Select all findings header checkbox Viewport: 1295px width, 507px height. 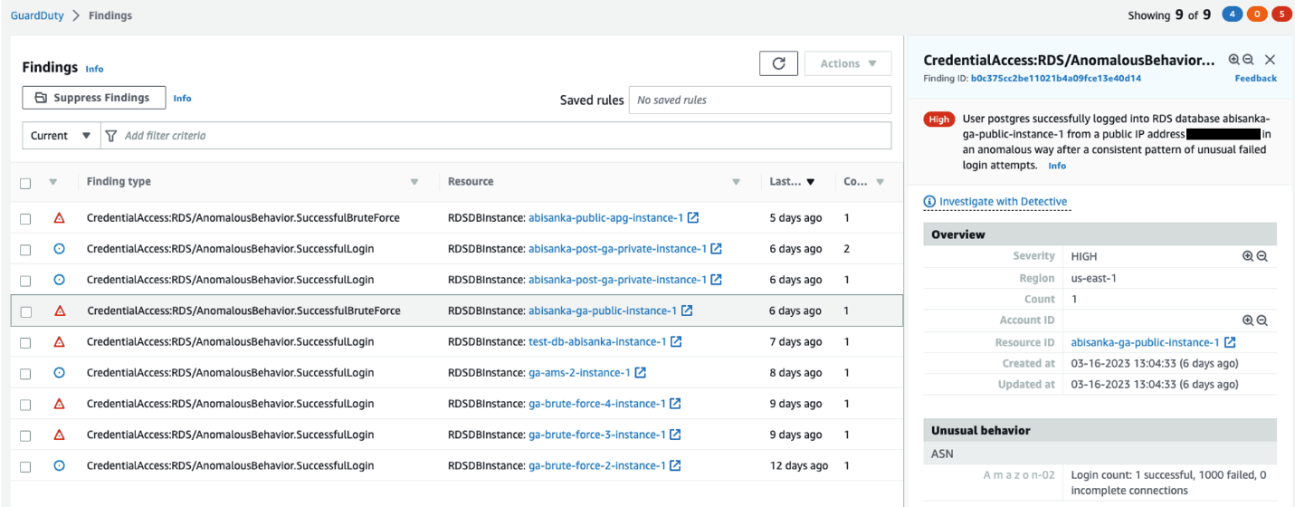pos(25,183)
